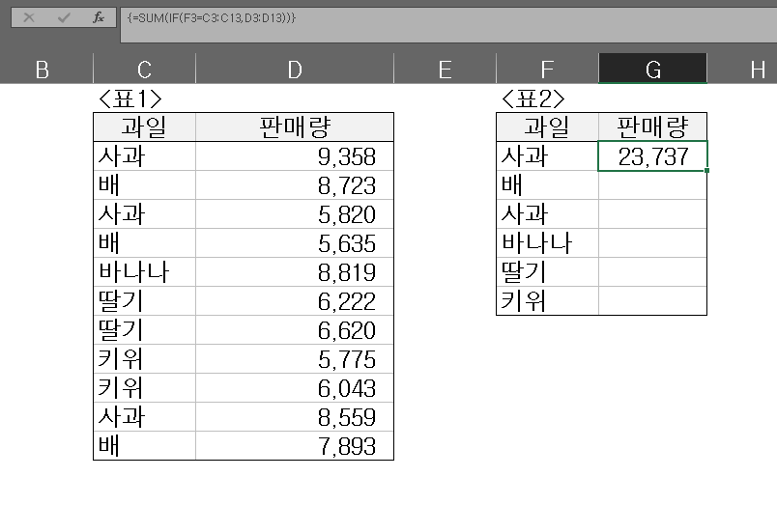777x505 pixels.
Task: Click 배 next to 8,723
Action: click(x=144, y=185)
